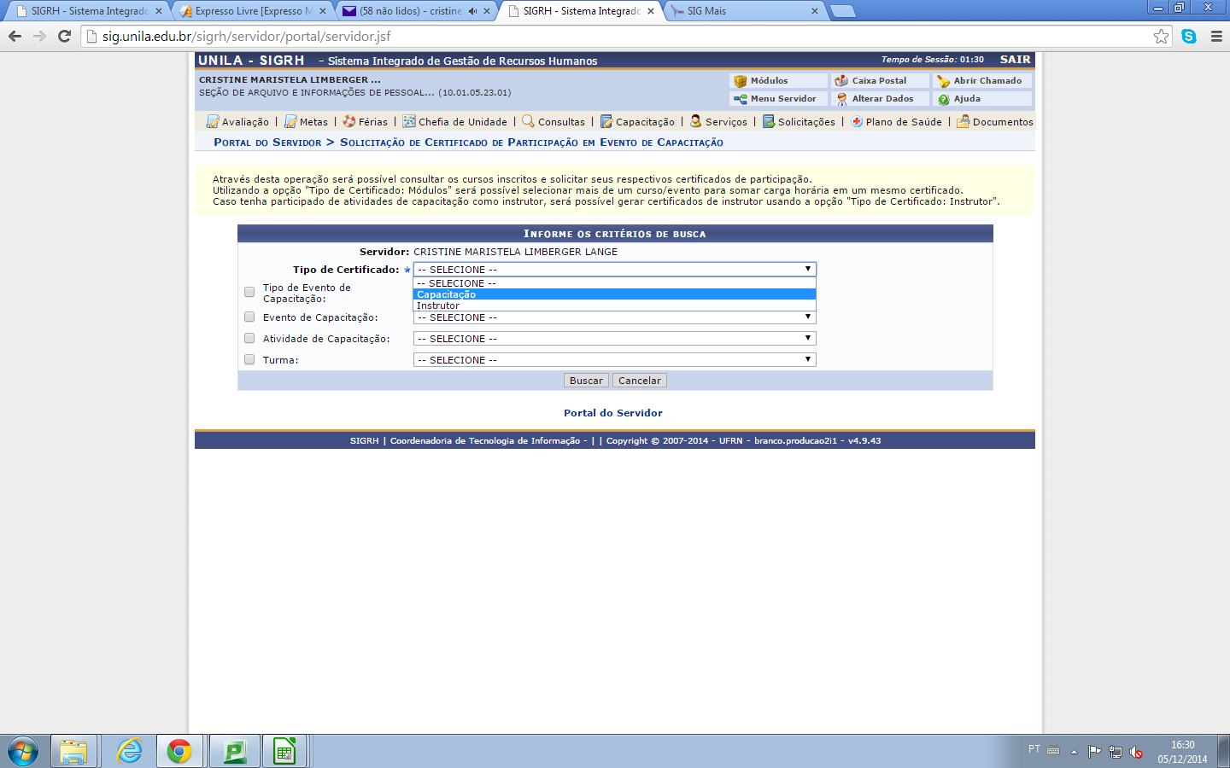Click volume icon in system tray

pos(1136,752)
